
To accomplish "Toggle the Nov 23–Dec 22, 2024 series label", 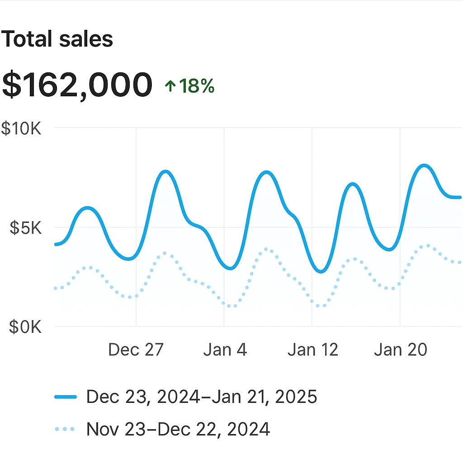I will [178, 429].
